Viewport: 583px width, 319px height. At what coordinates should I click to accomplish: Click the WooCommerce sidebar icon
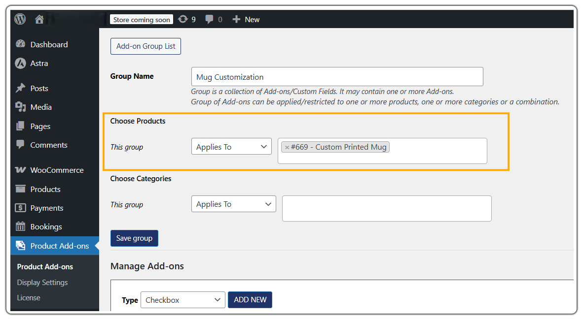click(x=21, y=170)
